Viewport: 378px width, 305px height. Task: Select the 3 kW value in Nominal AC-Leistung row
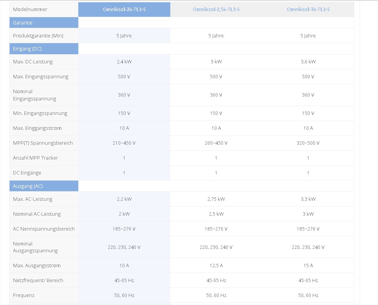(308, 214)
